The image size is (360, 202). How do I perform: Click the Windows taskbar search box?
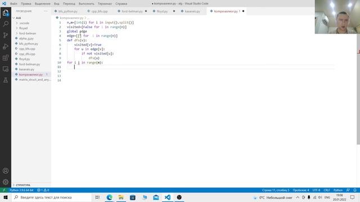click(x=51, y=197)
